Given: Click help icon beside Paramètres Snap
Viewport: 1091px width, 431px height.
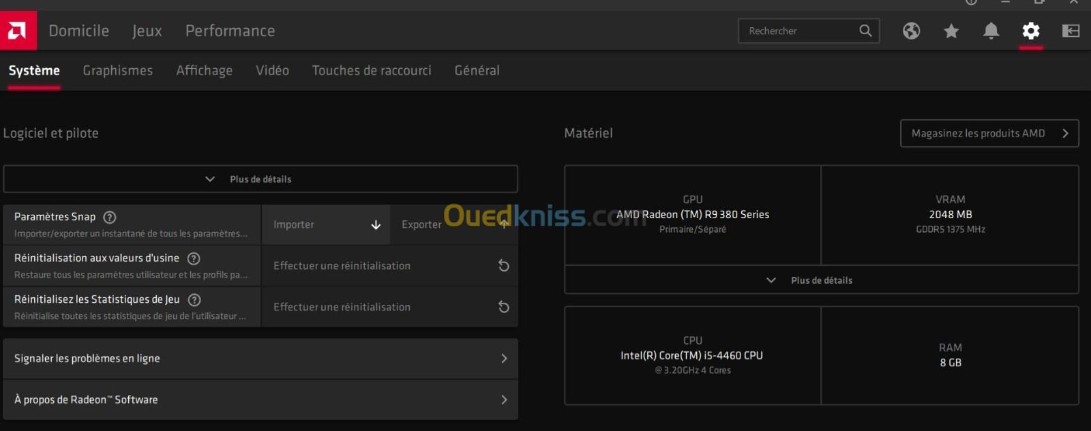Looking at the screenshot, I should pos(110,217).
